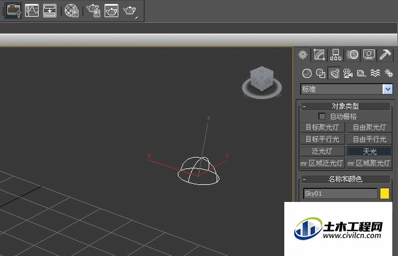Click the 目标平行光 button
The height and width of the screenshot is (256, 398).
322,139
